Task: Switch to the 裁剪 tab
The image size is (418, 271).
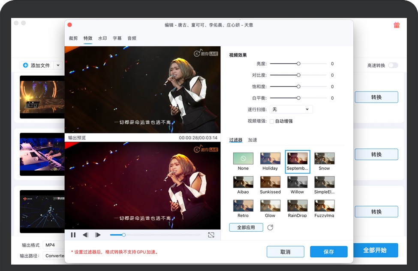Action: pyautogui.click(x=73, y=38)
